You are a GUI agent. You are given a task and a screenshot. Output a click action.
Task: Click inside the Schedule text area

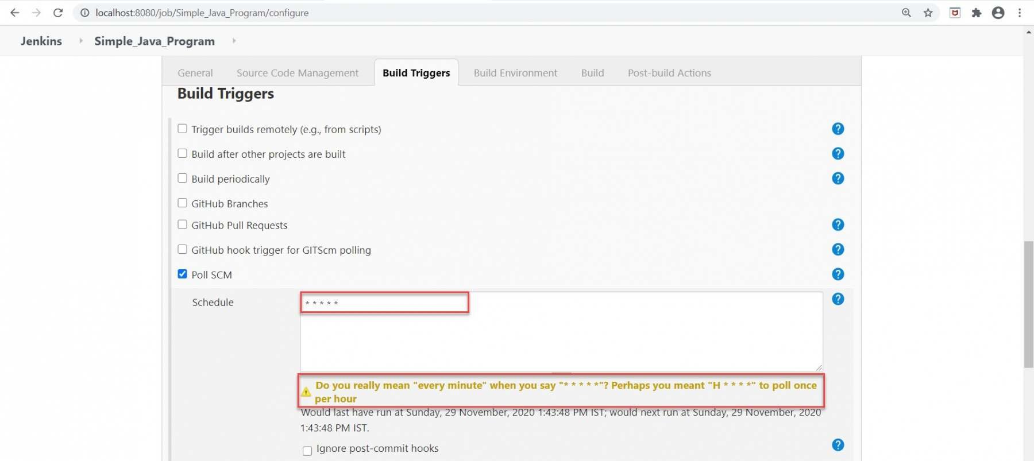point(561,332)
